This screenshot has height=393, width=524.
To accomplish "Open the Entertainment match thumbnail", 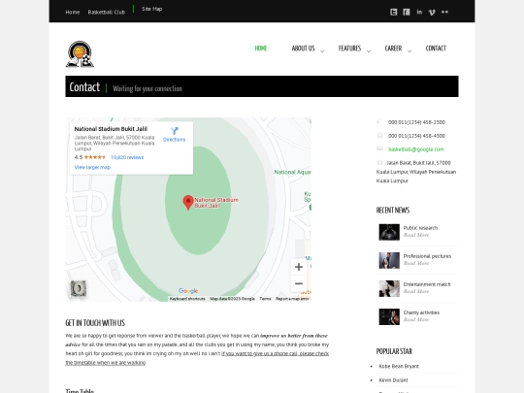I will (389, 288).
